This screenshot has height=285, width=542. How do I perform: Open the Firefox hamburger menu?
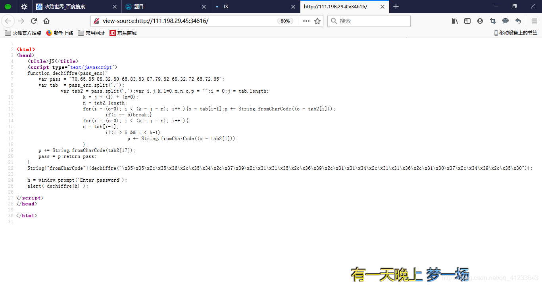534,21
